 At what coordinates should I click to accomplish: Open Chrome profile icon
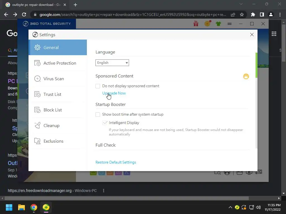(271, 14)
